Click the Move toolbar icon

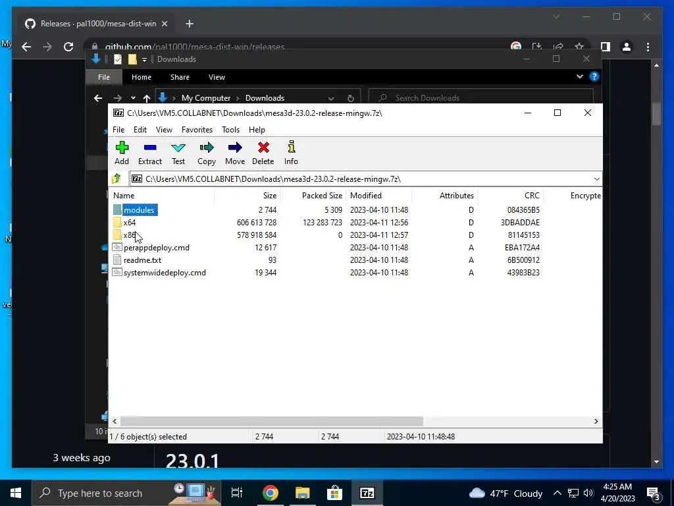[x=235, y=148]
